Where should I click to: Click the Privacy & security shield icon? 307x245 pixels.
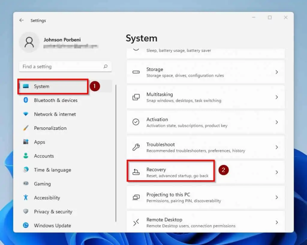point(26,212)
